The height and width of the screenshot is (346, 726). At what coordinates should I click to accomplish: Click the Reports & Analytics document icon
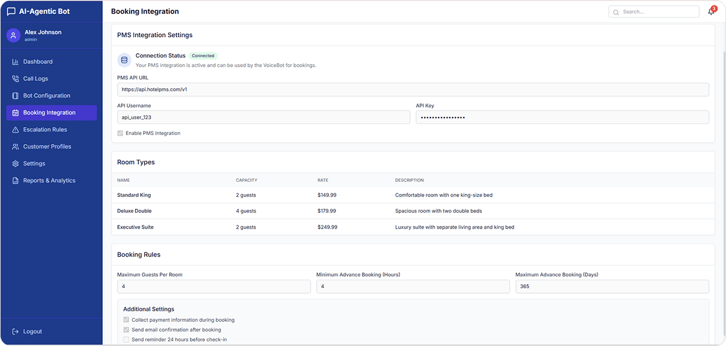pyautogui.click(x=16, y=181)
